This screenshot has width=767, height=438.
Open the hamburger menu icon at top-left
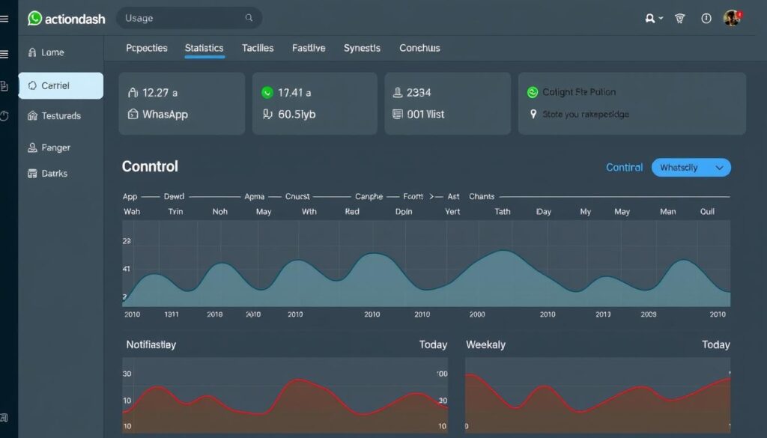click(4, 18)
